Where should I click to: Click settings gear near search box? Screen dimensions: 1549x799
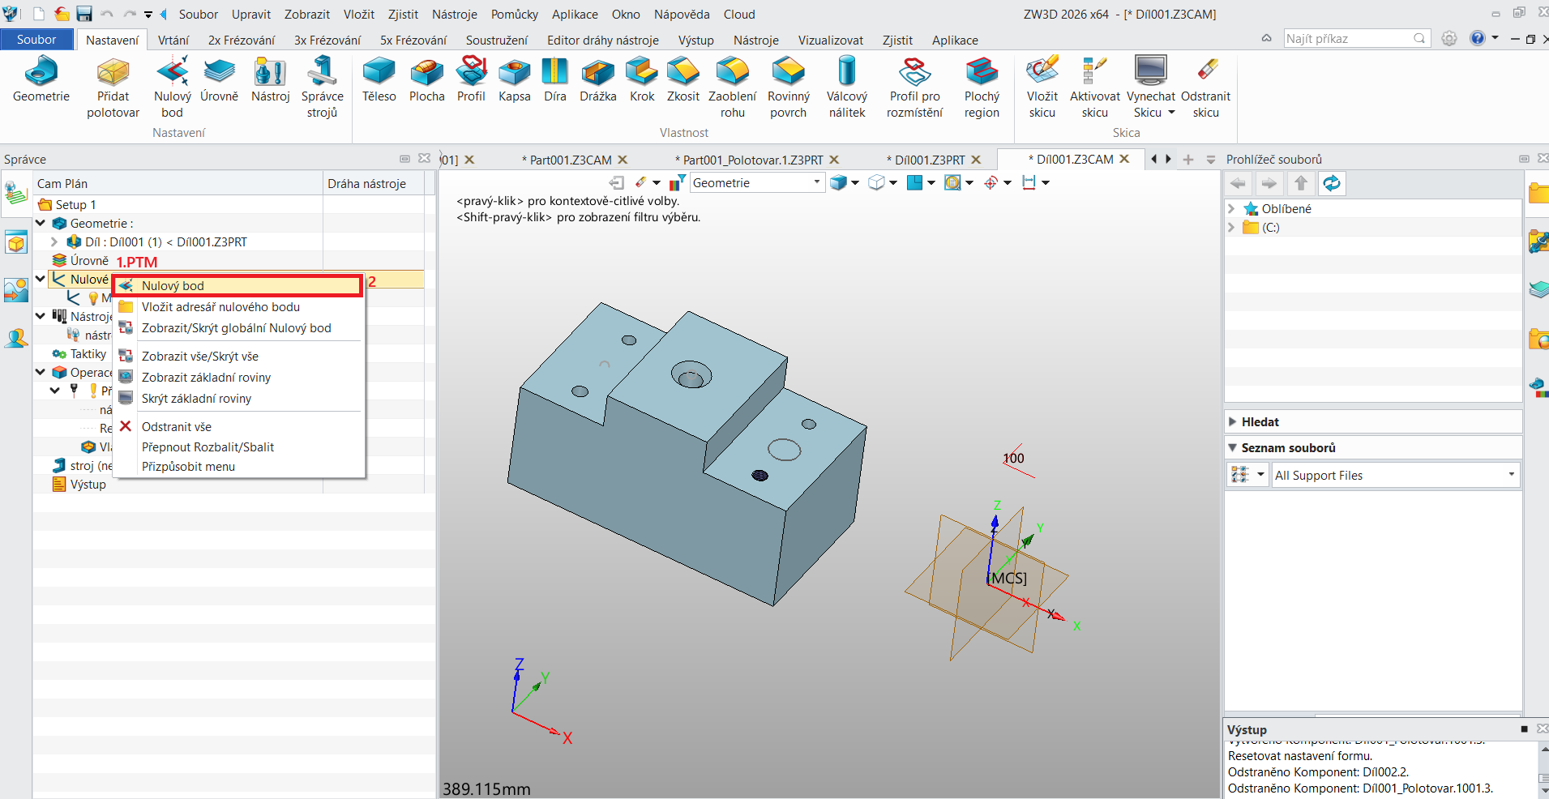tap(1449, 39)
